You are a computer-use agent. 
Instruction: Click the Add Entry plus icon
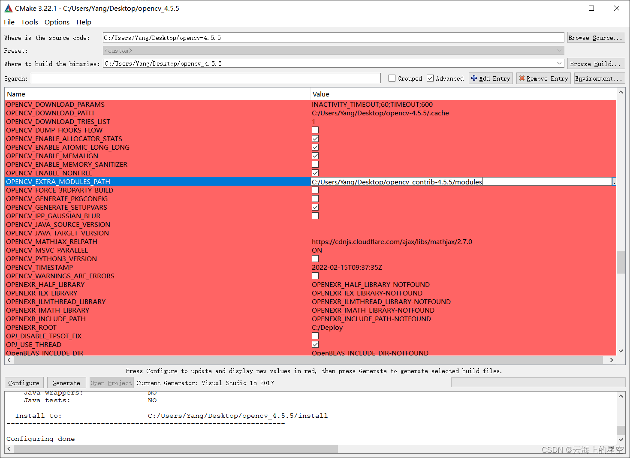point(474,78)
